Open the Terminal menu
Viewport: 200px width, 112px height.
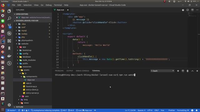pos(58,5)
